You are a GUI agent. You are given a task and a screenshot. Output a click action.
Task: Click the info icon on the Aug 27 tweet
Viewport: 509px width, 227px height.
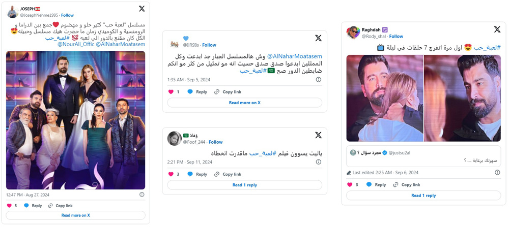point(142,194)
